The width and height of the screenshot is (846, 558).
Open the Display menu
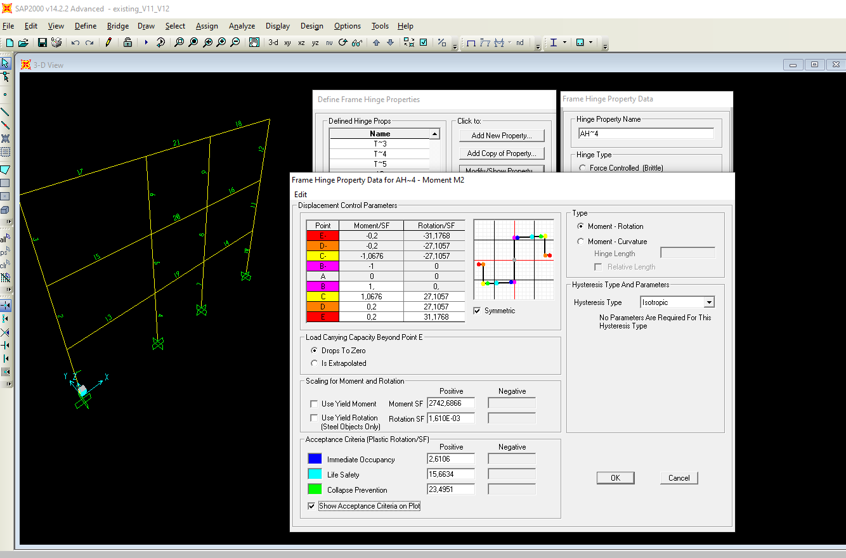(x=278, y=26)
